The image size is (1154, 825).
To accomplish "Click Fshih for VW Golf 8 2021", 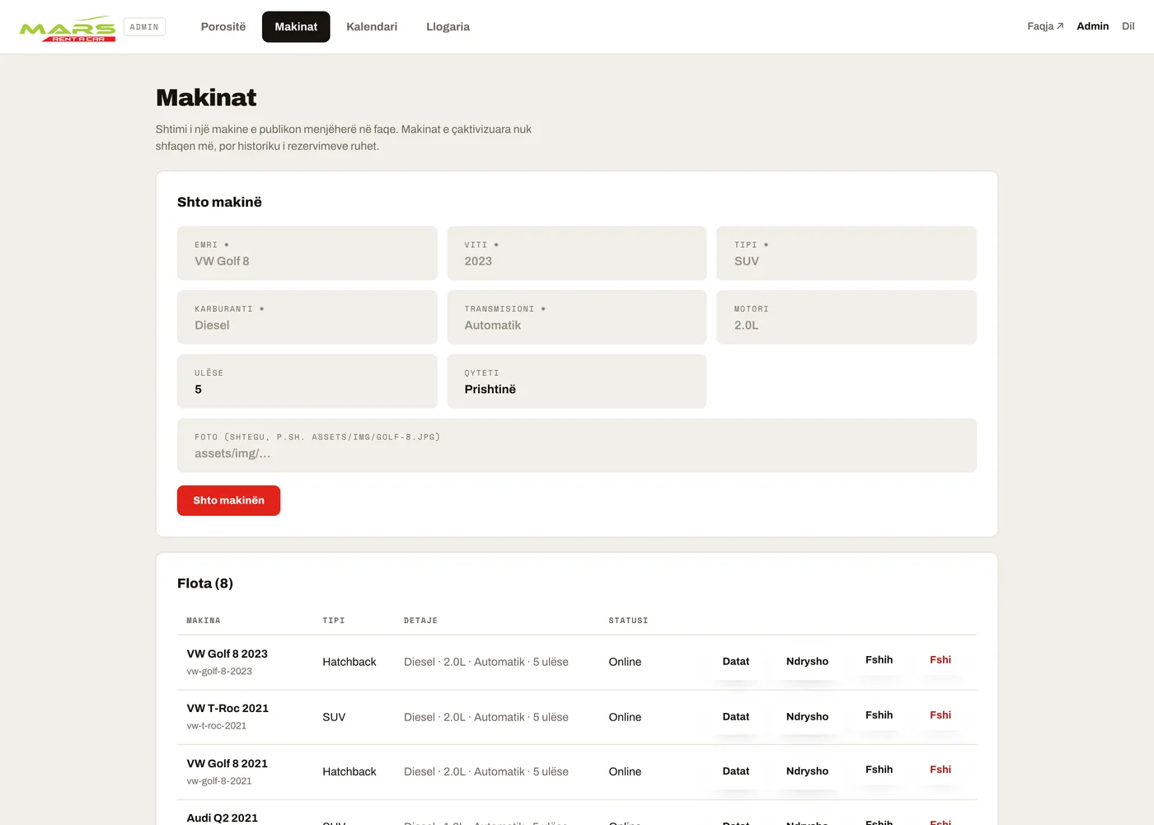I will pos(879,770).
